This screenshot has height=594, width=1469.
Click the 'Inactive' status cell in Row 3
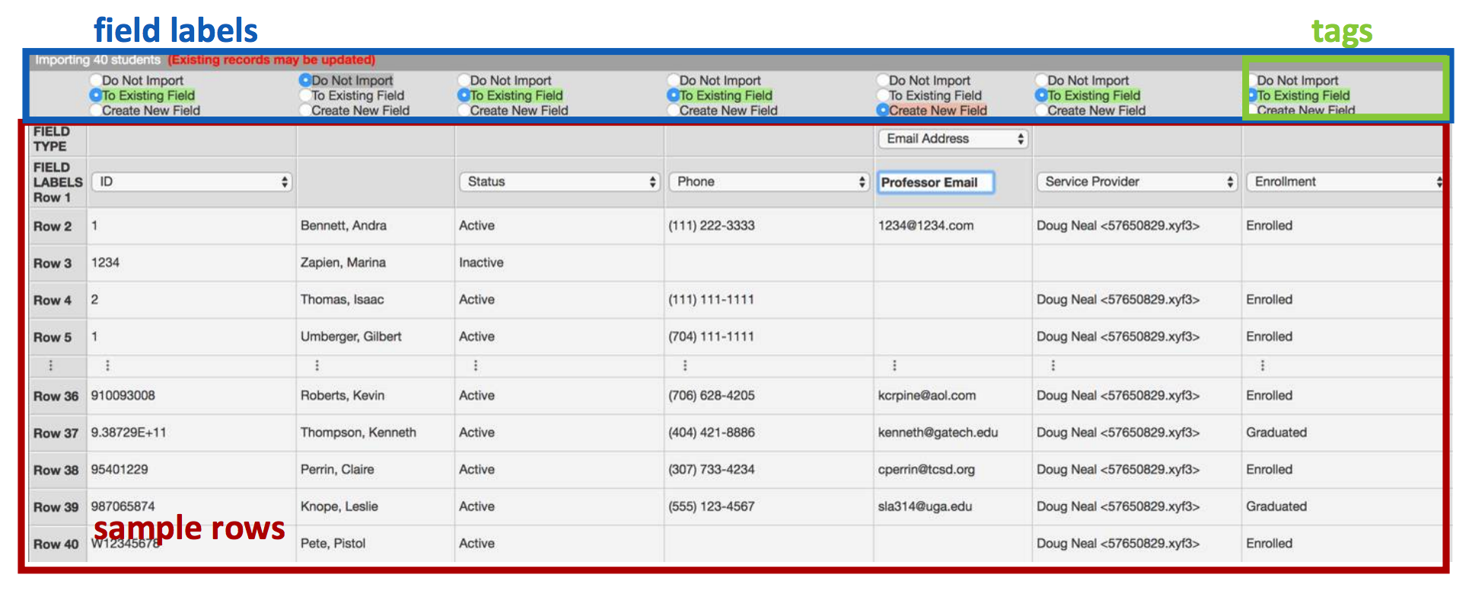[481, 263]
